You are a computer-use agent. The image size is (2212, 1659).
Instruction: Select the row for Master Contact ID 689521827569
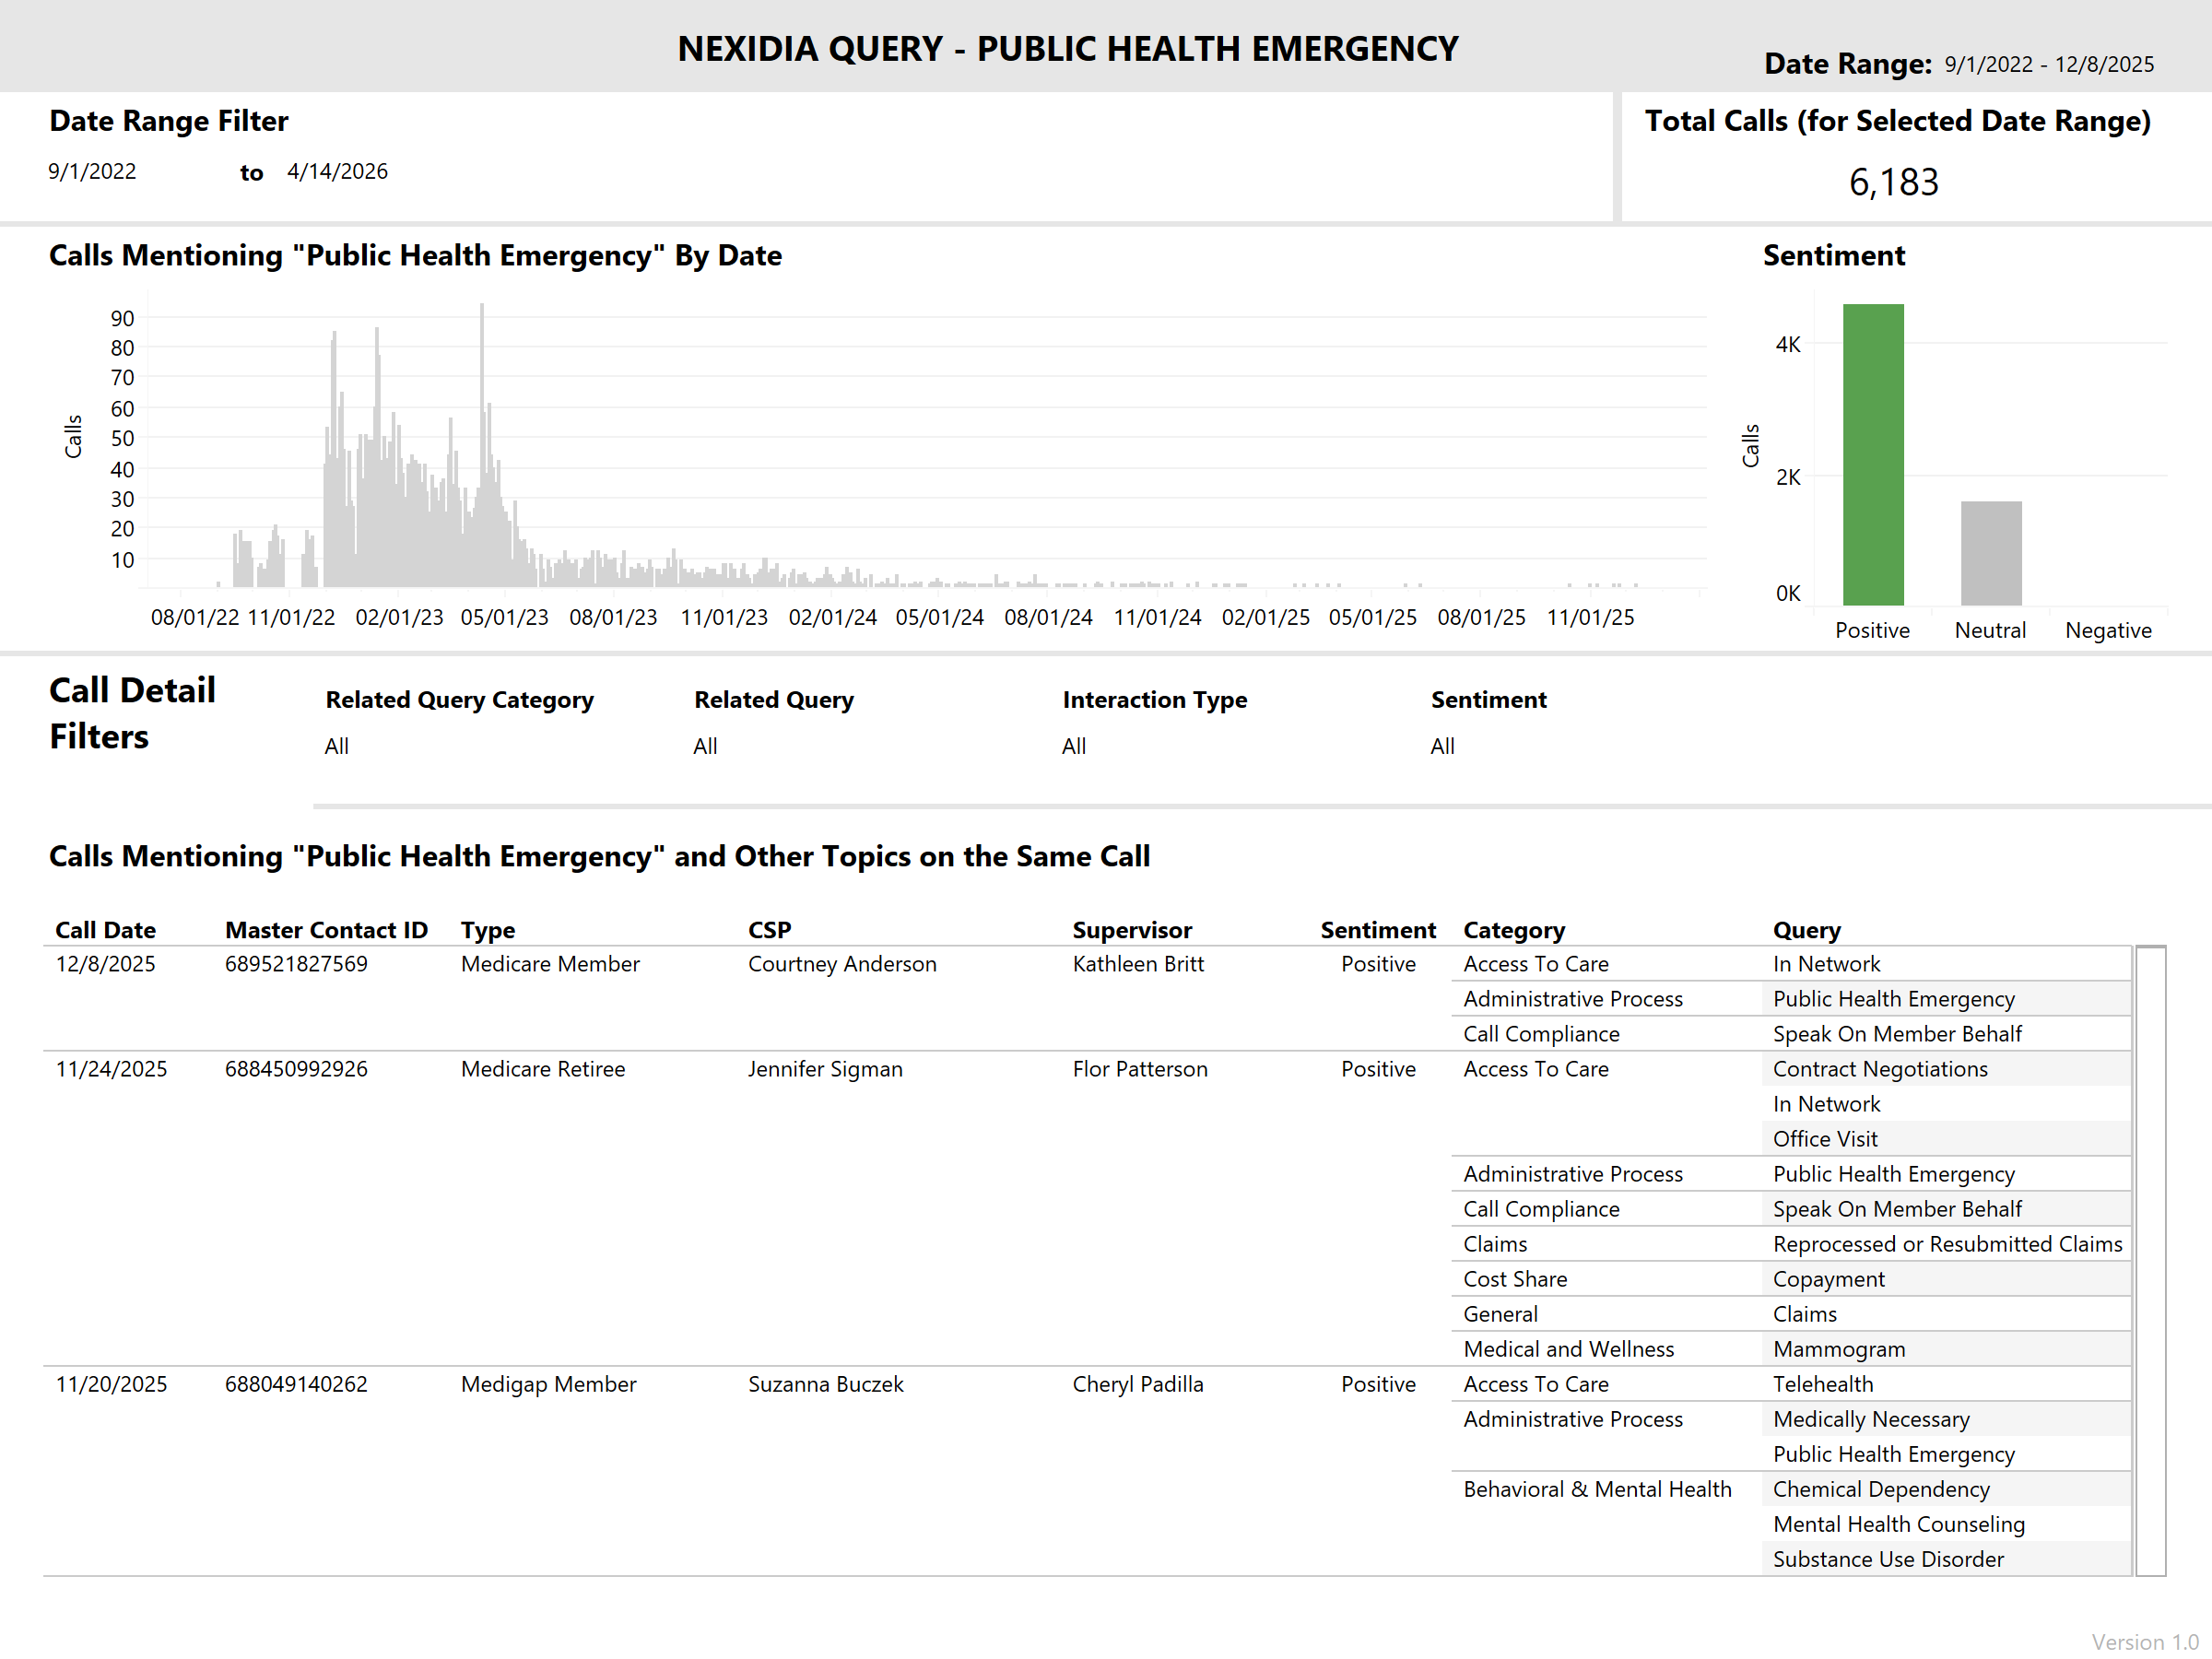pos(297,963)
